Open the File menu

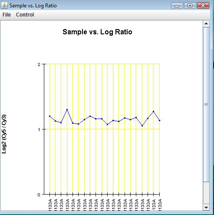[x=7, y=15]
